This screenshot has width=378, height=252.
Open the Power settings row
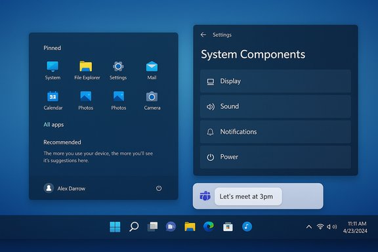(276, 157)
